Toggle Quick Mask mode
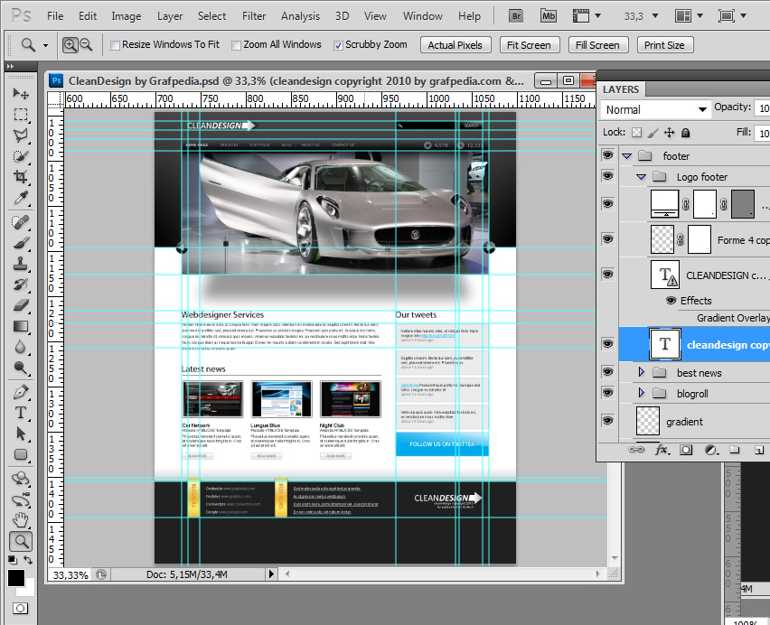The height and width of the screenshot is (625, 770). (20, 609)
